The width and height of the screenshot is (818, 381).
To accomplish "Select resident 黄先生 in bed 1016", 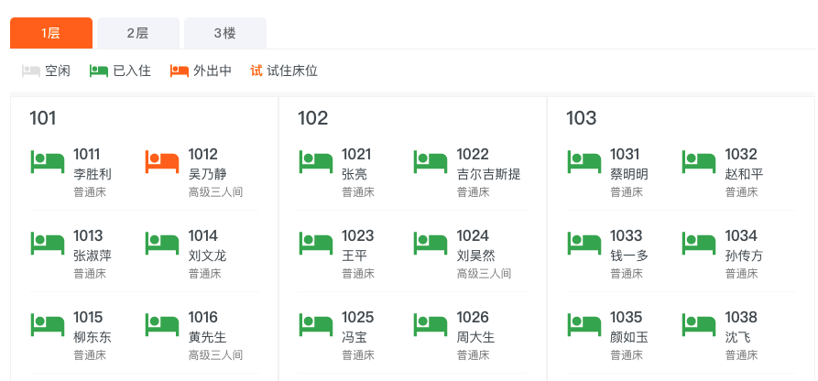I will [207, 337].
